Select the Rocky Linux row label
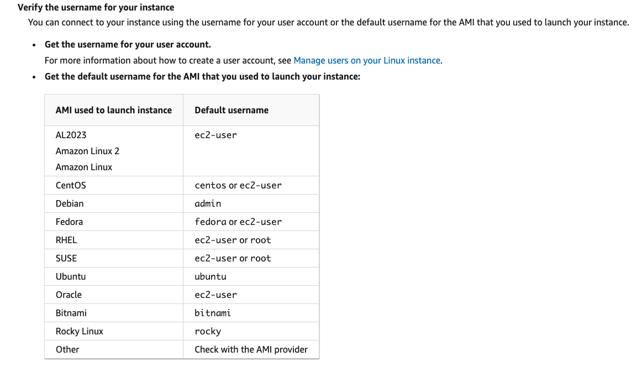Image resolution: width=642 pixels, height=367 pixels. [x=80, y=331]
